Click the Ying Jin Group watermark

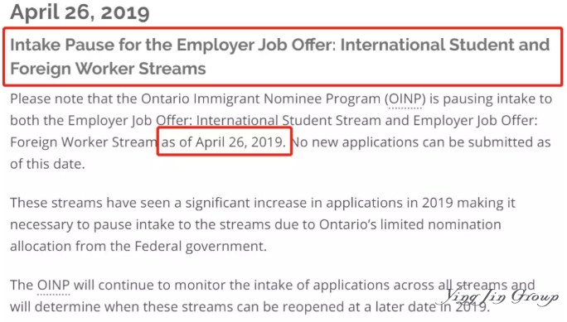[x=501, y=296]
